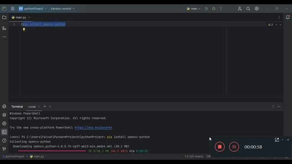Open the Python Packages layers icon
Viewport: 292px width, 164px height.
[x=4, y=115]
